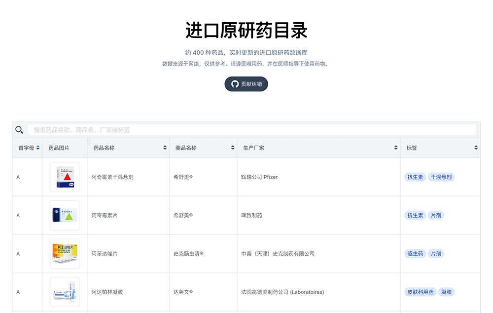The width and height of the screenshot is (493, 313).
Task: Select the 阿苯达唑片 name cell
Action: [128, 253]
